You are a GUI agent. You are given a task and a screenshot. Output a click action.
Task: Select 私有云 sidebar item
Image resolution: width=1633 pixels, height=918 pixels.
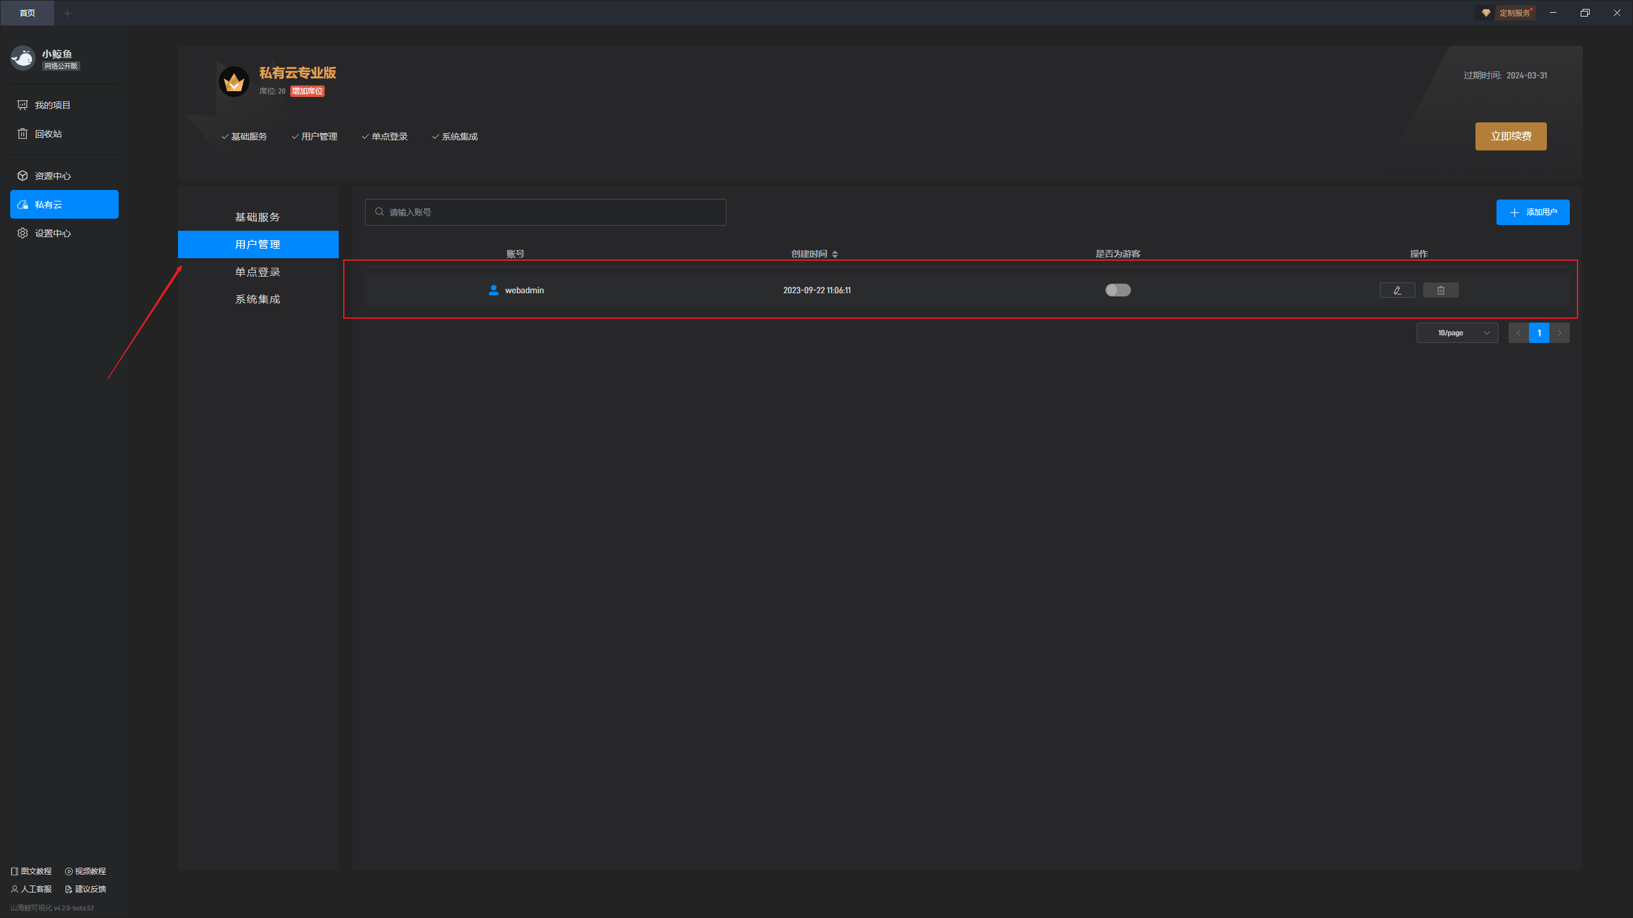(64, 205)
